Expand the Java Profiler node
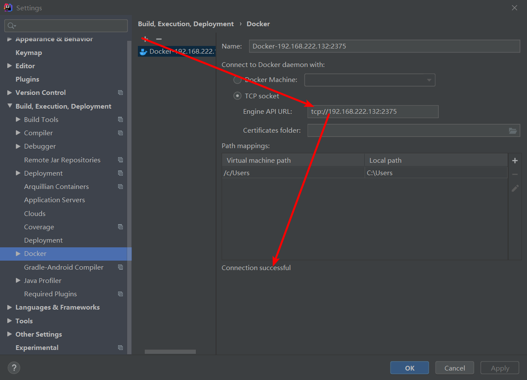The width and height of the screenshot is (527, 380). coord(18,280)
